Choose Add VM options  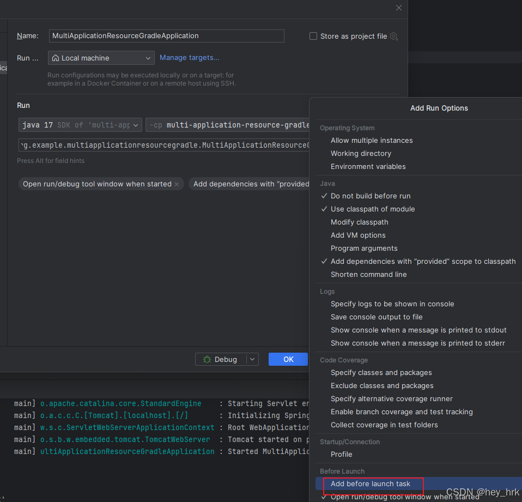click(x=358, y=235)
